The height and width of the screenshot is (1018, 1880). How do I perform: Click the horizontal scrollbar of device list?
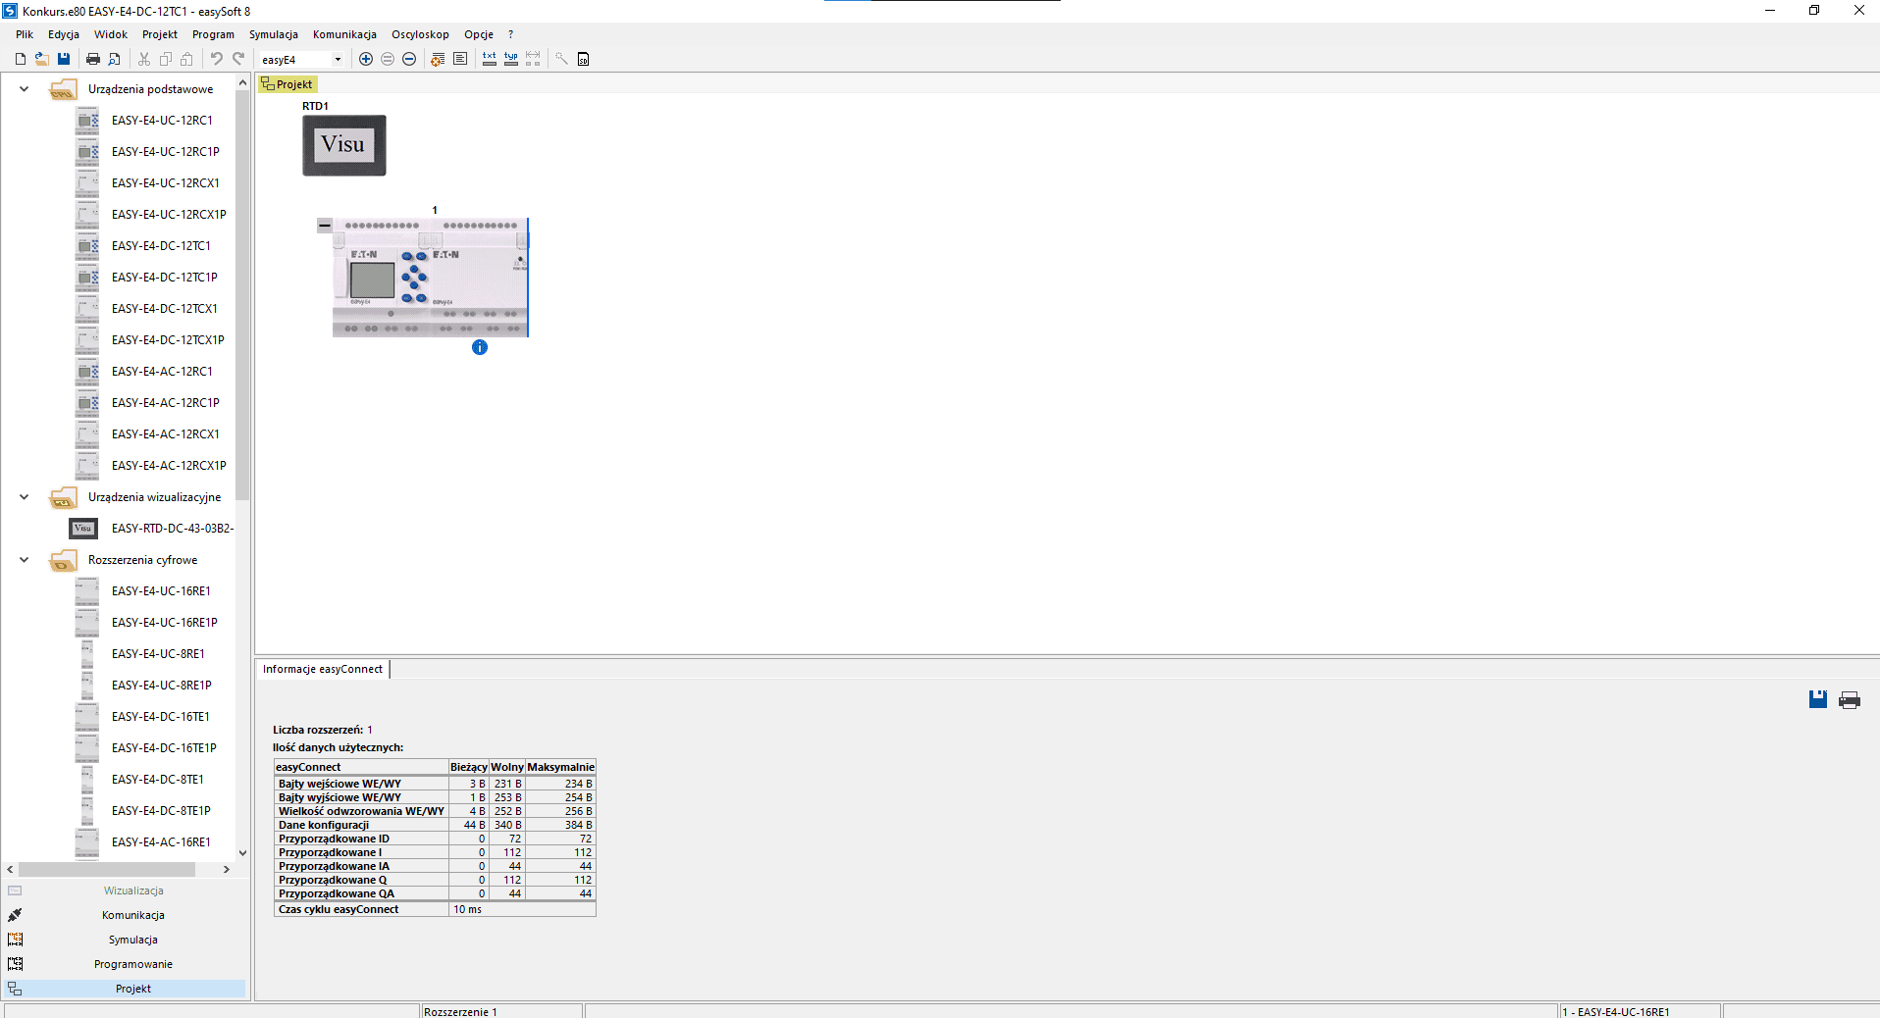106,869
